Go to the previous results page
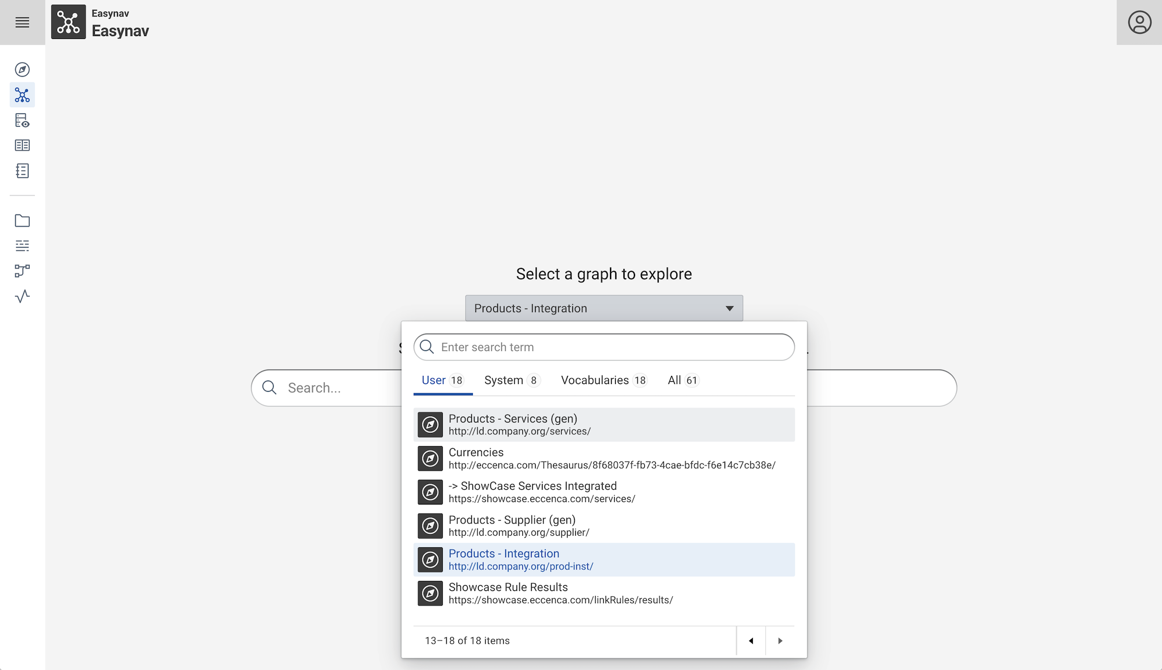Screen dimensions: 1162x670 [751, 640]
